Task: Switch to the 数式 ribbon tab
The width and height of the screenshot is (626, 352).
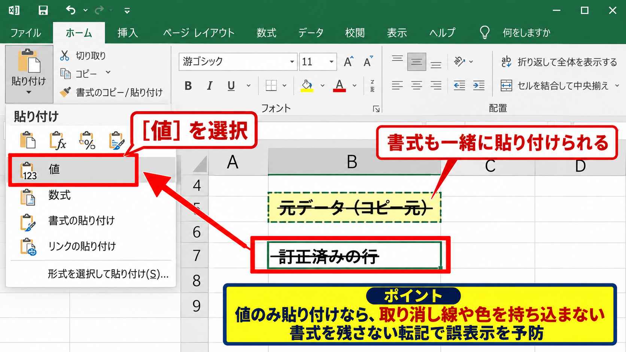Action: (266, 33)
